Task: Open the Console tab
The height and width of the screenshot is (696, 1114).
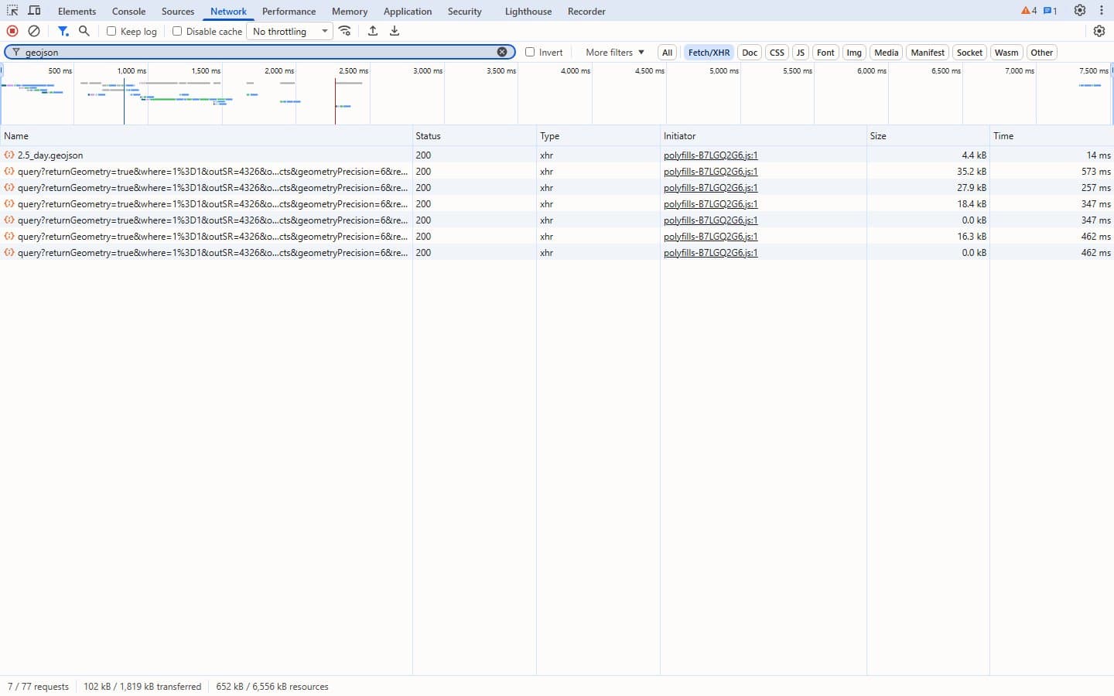Action: tap(128, 12)
